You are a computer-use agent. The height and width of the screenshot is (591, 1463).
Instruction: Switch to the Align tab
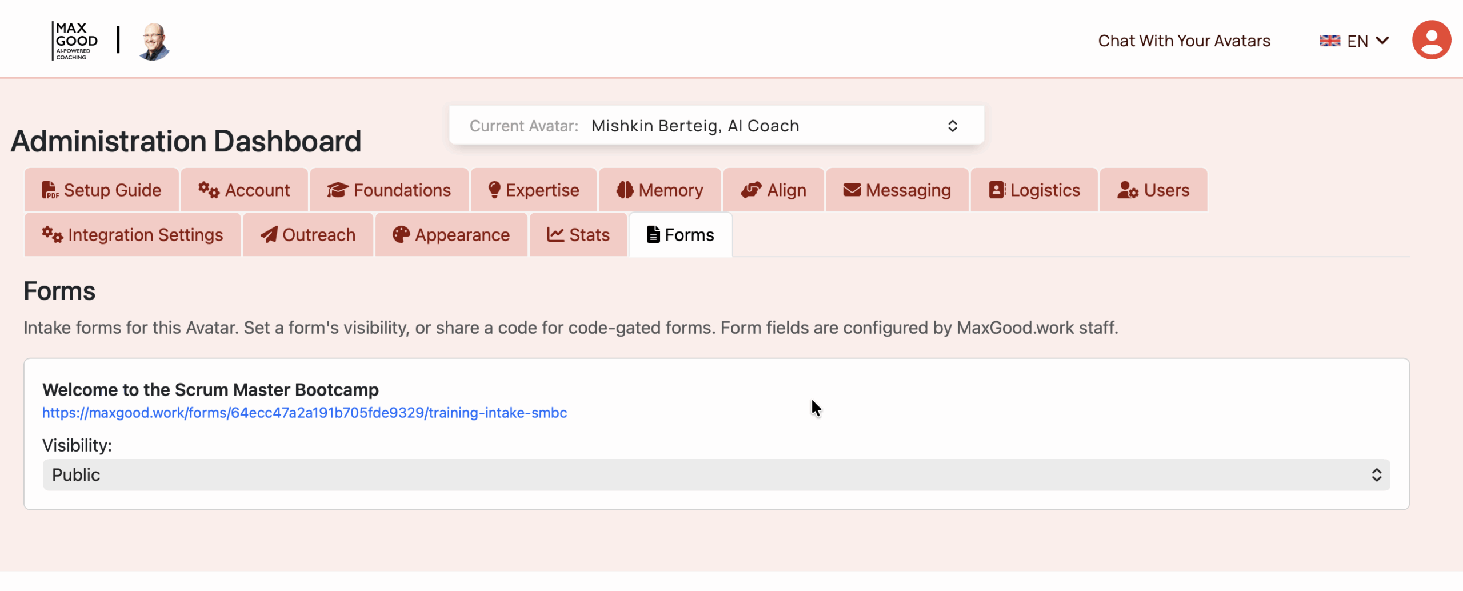pos(774,190)
